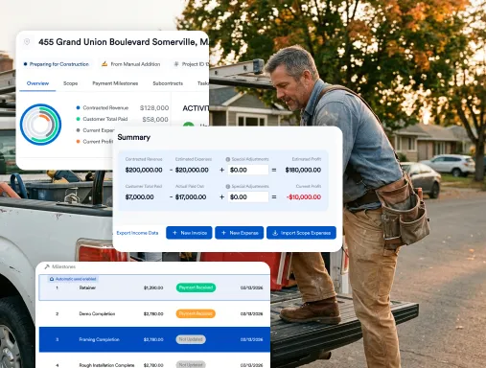Click the lock icon for Automatic send enabled
The image size is (486, 368).
point(52,279)
